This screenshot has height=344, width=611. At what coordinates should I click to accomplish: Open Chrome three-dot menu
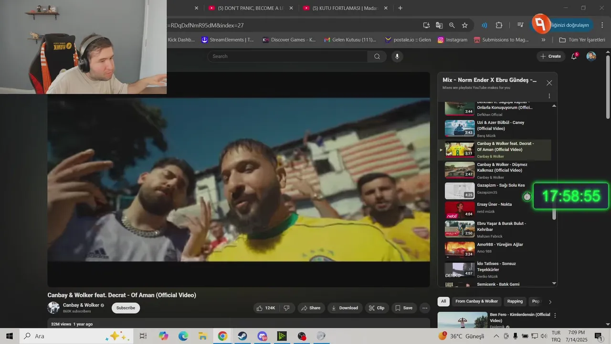602,25
